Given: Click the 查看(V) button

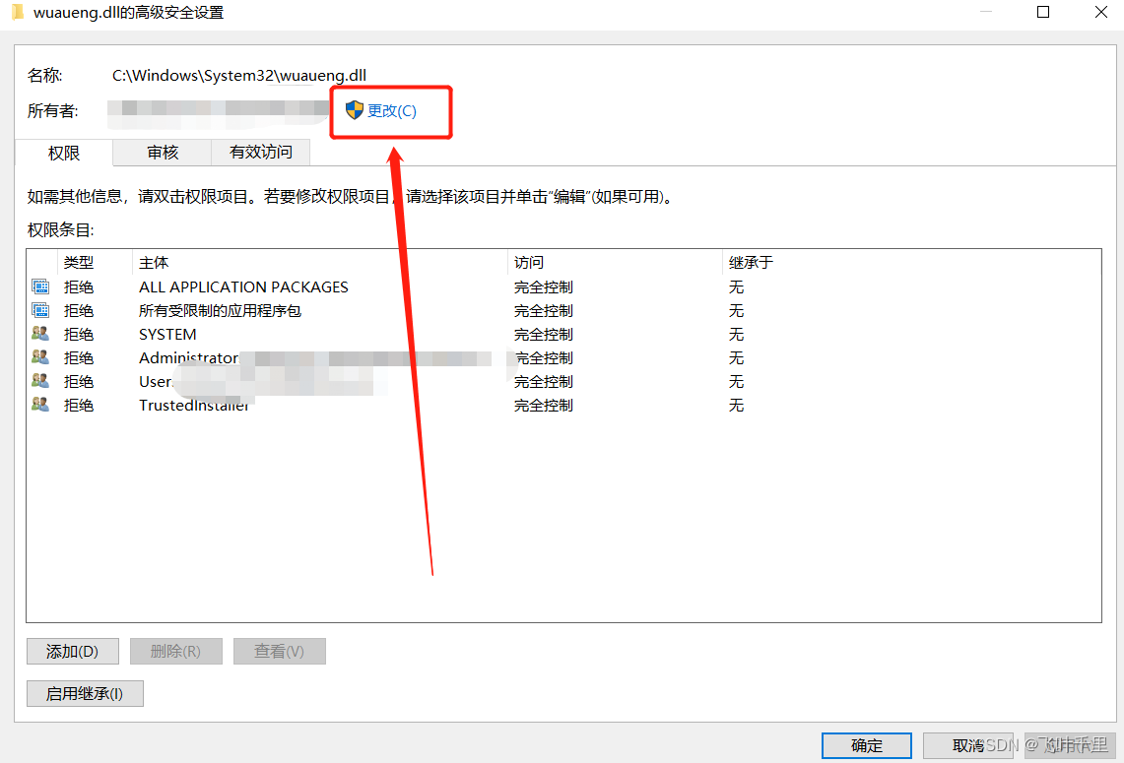Looking at the screenshot, I should 279,651.
